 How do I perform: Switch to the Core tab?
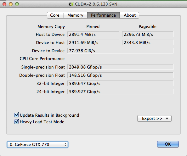point(55,15)
